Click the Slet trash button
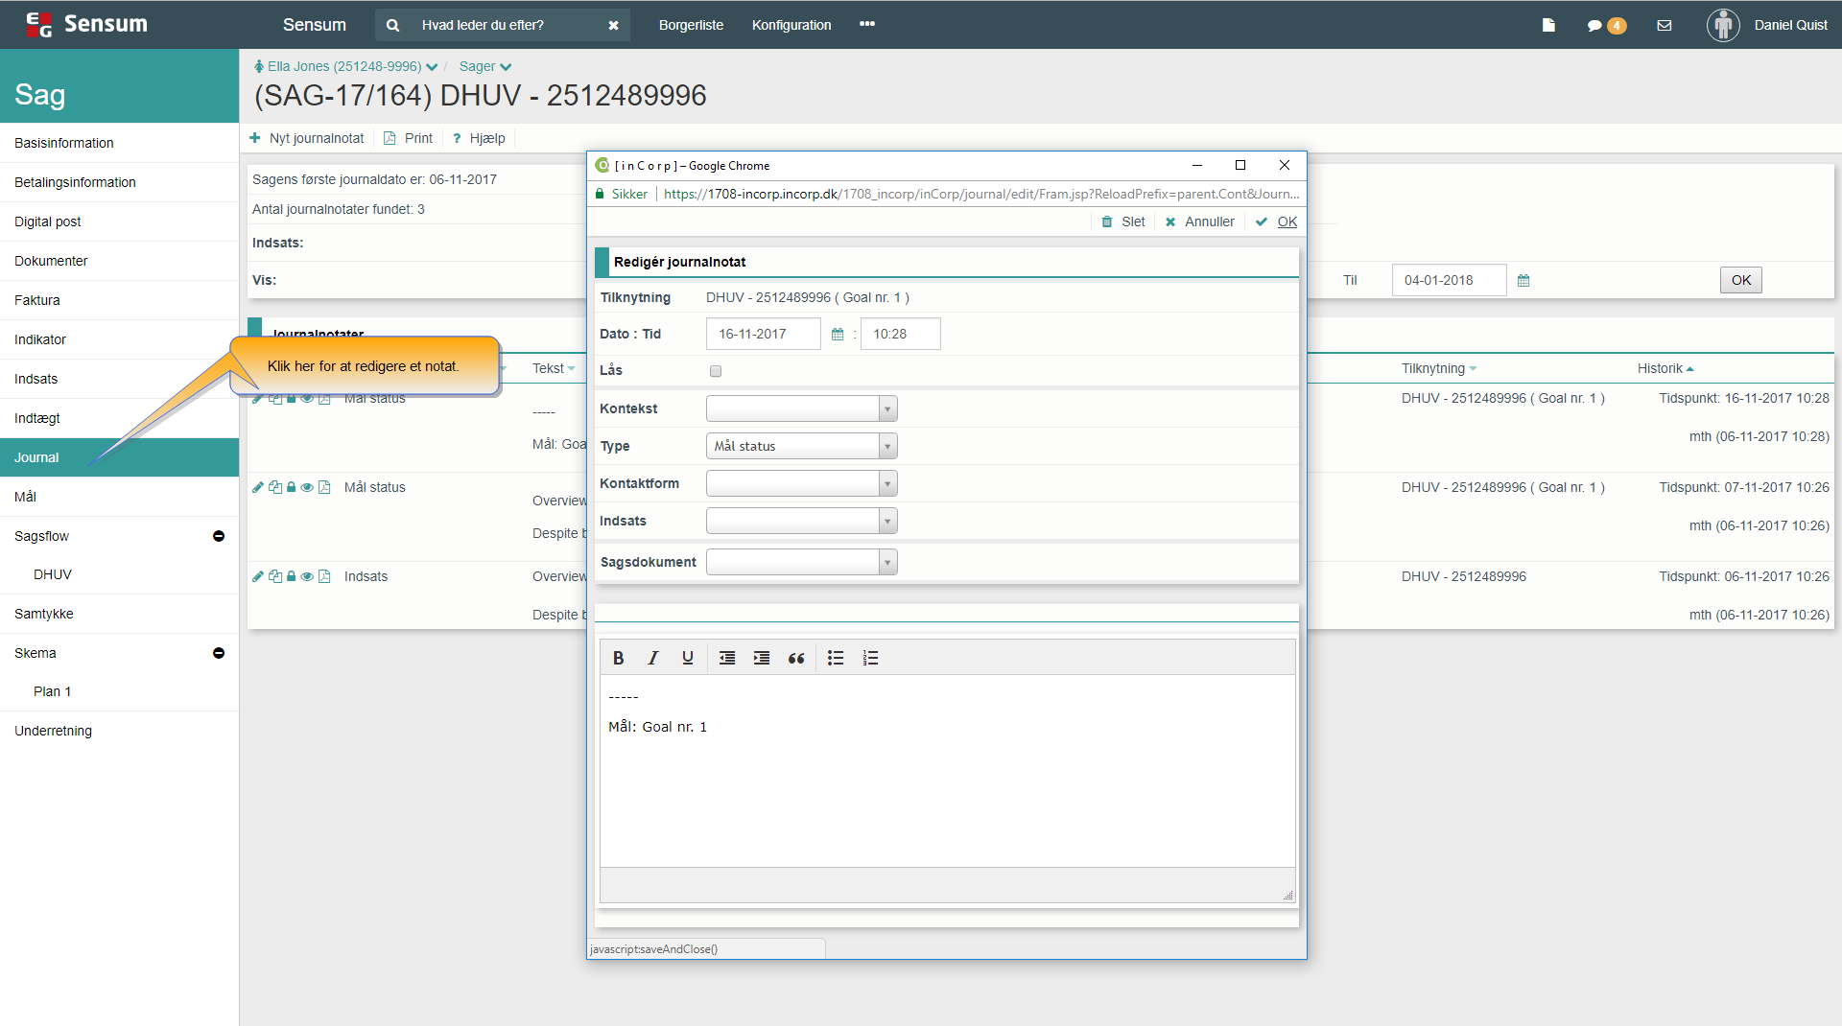This screenshot has height=1026, width=1842. 1122,222
